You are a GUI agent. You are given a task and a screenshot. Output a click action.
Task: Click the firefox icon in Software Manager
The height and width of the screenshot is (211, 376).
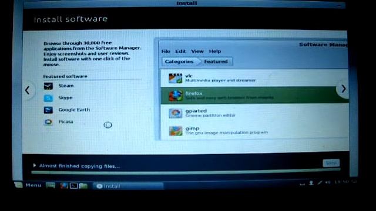pos(176,96)
